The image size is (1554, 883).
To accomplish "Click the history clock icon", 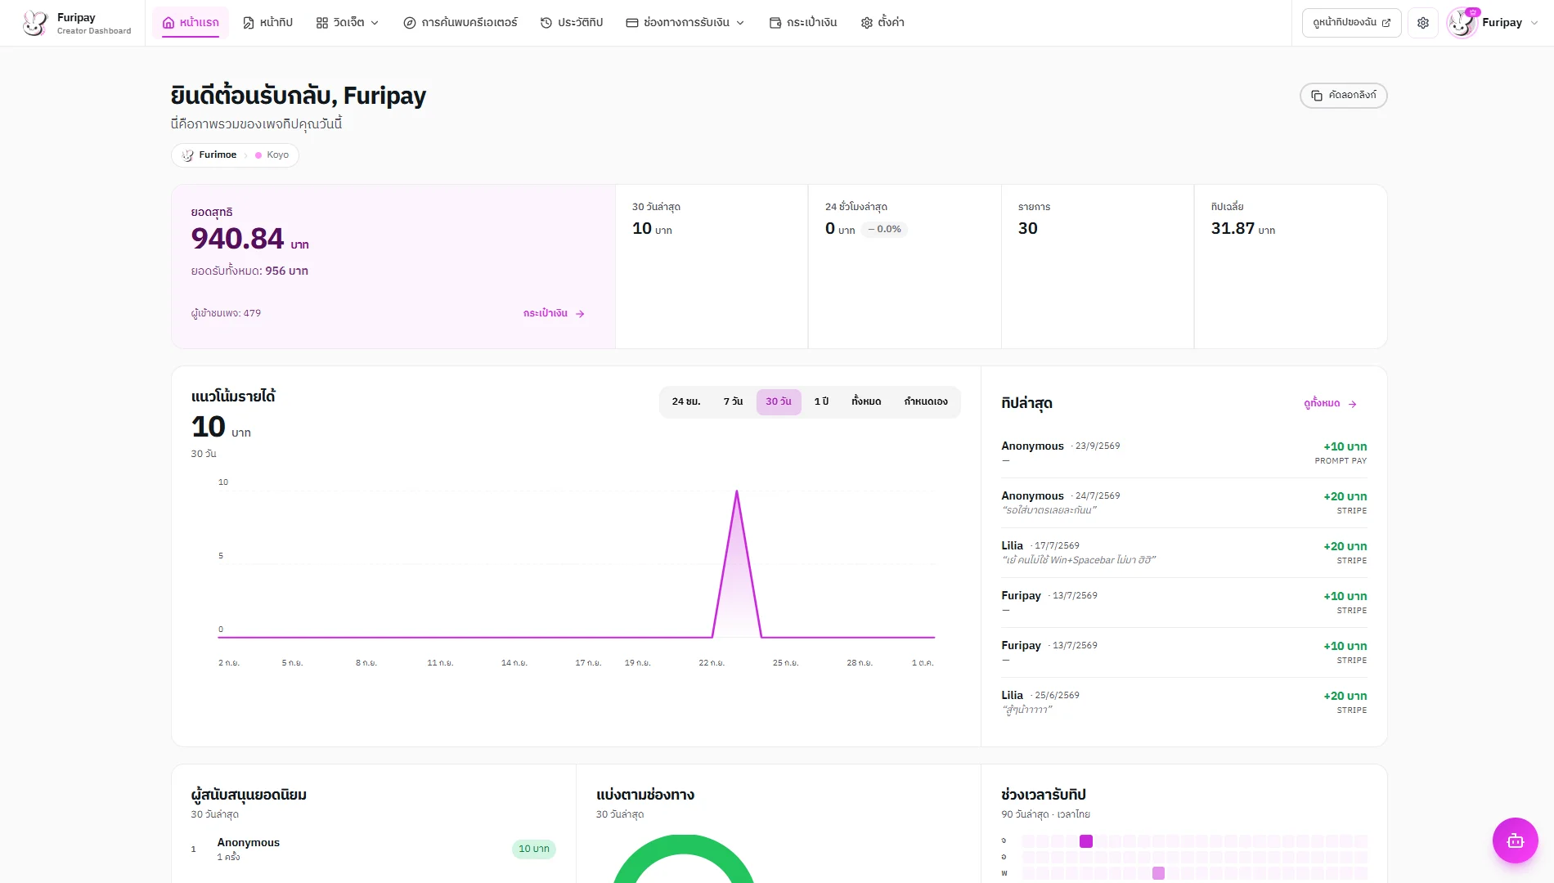I will (x=546, y=23).
